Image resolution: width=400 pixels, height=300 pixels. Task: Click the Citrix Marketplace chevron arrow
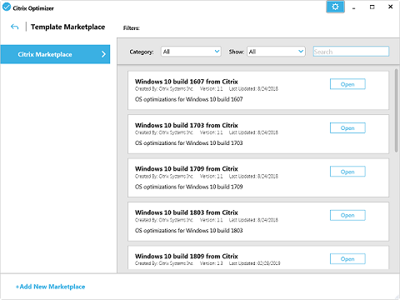point(103,54)
